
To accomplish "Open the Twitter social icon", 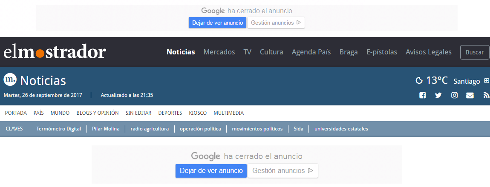I will point(438,95).
